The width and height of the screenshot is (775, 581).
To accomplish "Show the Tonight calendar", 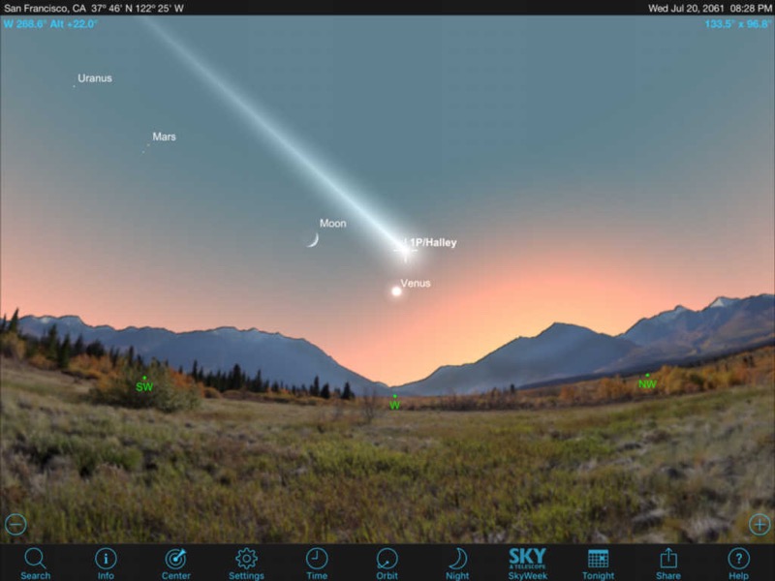I will coord(598,560).
